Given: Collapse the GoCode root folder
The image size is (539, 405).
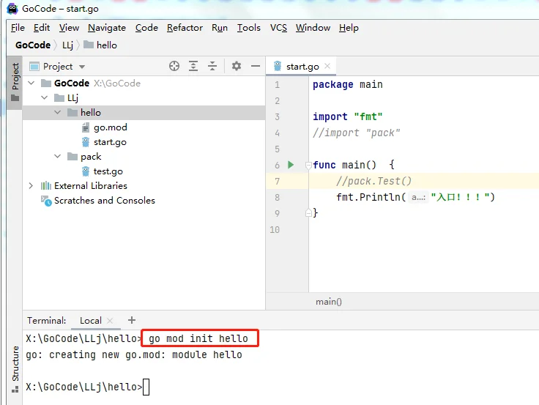Looking at the screenshot, I should [31, 83].
